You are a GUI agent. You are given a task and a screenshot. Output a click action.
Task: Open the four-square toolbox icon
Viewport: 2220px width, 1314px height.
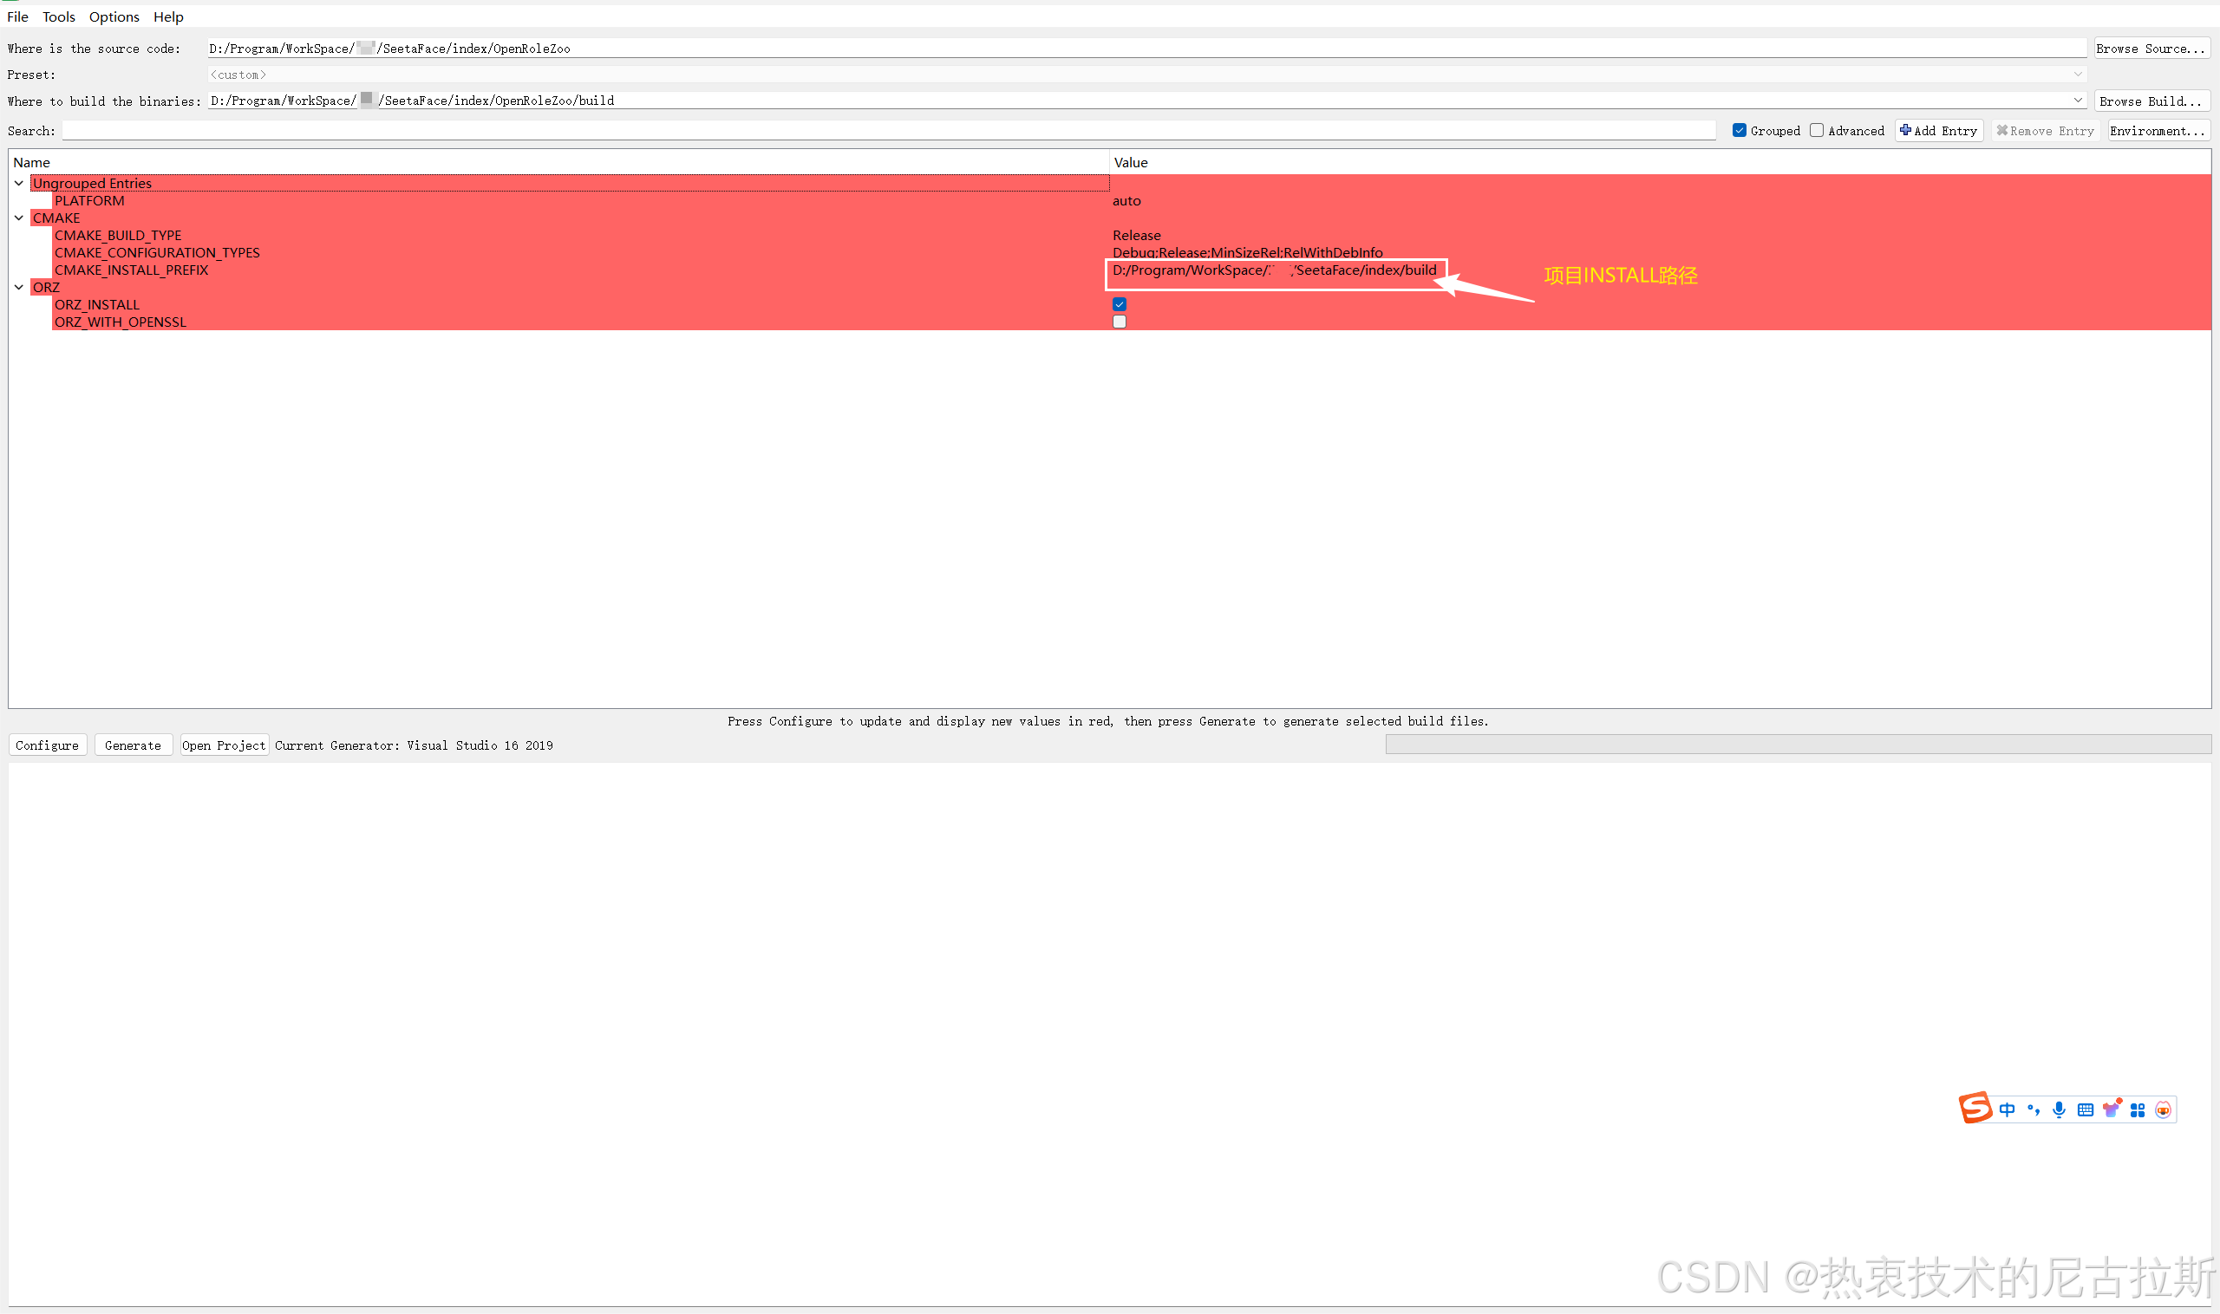pyautogui.click(x=2138, y=1109)
